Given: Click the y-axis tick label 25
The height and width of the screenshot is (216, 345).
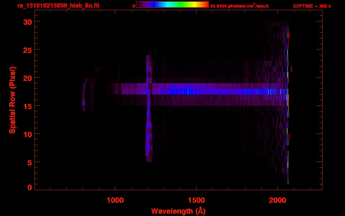Looking at the screenshot, I should 28,50.
